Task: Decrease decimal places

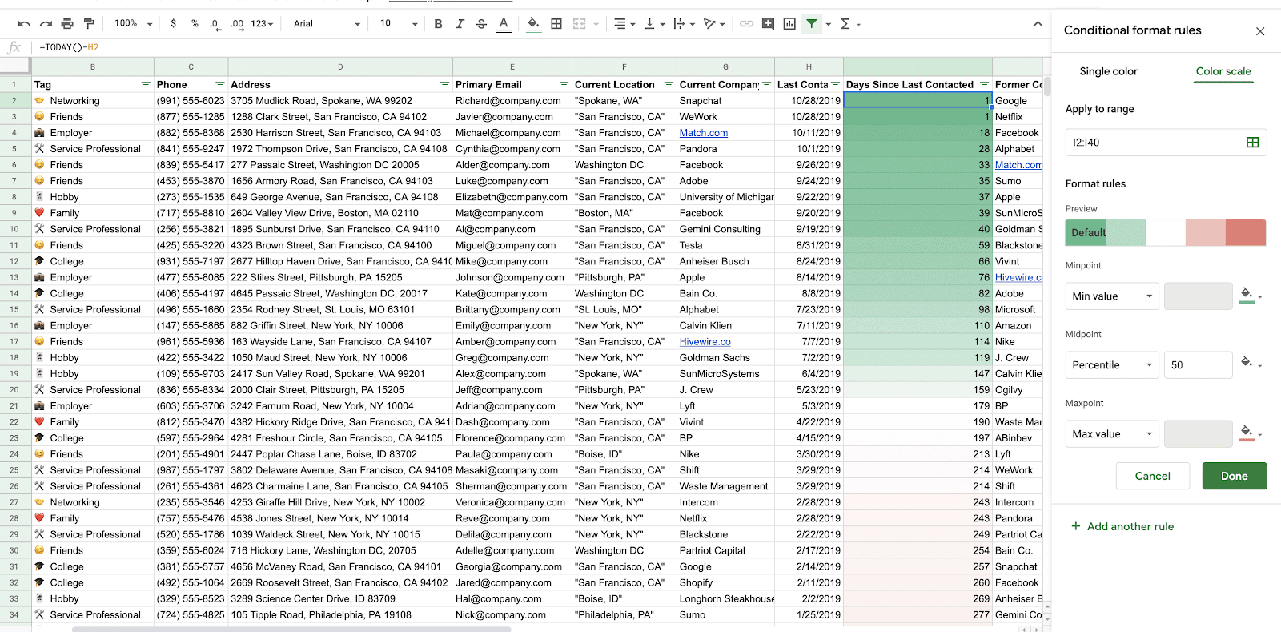Action: click(215, 24)
